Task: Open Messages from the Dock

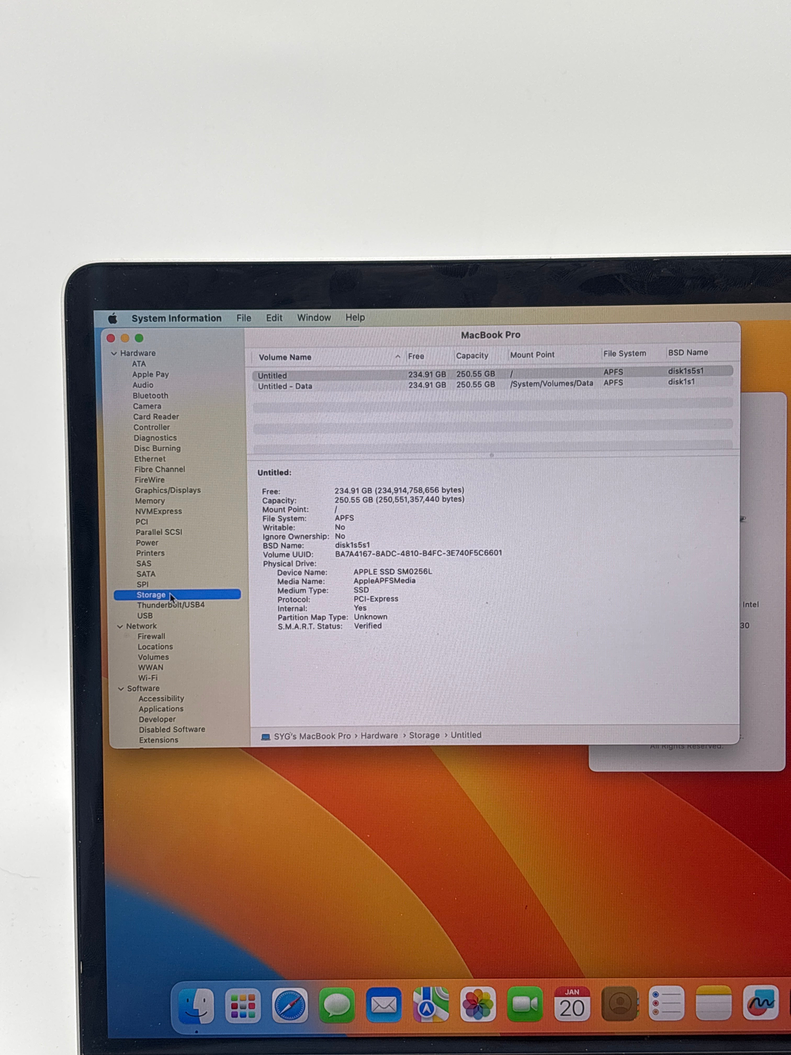Action: (x=337, y=1005)
